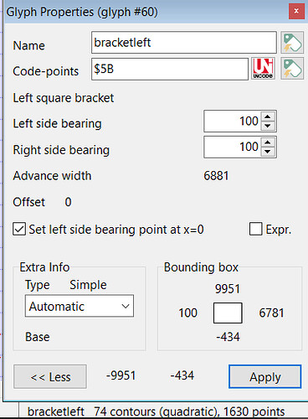
Task: Click the bracketleft status bar text
Action: 56,411
